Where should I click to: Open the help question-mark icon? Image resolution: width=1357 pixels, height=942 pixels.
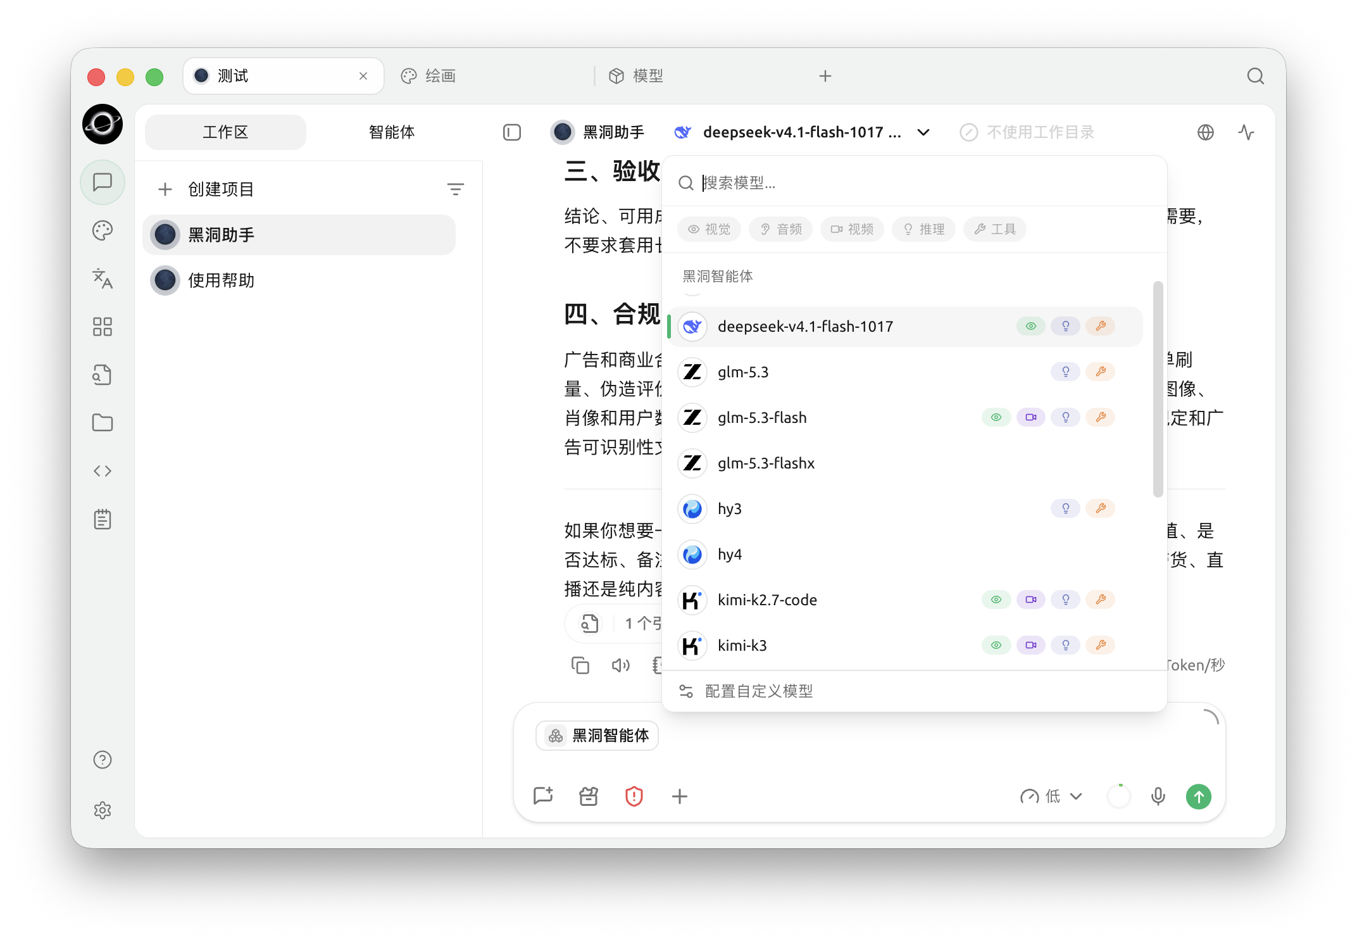[103, 760]
